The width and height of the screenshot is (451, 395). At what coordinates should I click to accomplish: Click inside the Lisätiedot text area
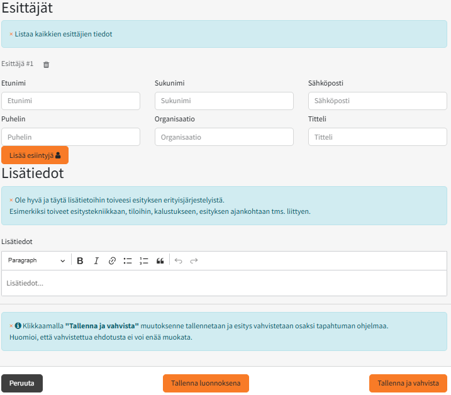pos(224,283)
